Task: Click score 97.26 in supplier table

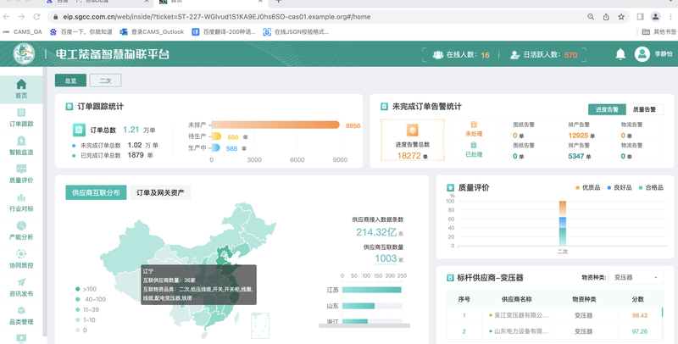Action: 640,331
